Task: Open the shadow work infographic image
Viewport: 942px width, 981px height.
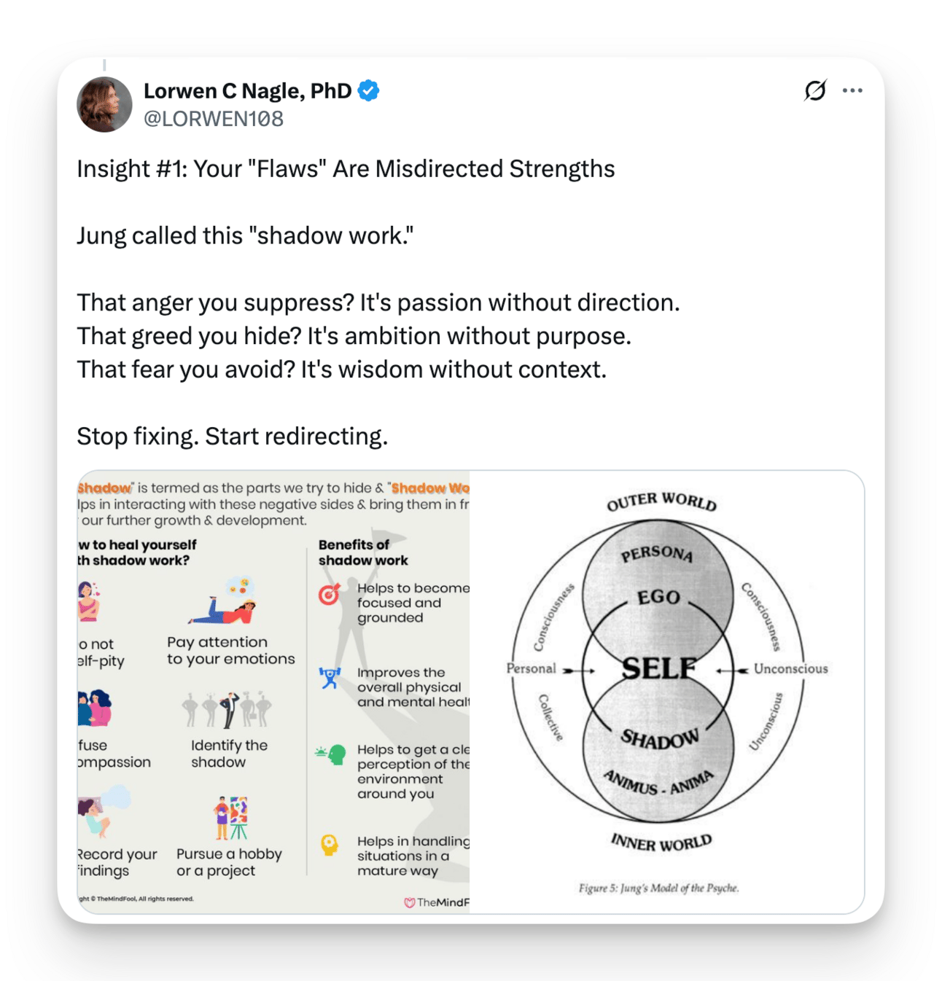Action: 273,692
